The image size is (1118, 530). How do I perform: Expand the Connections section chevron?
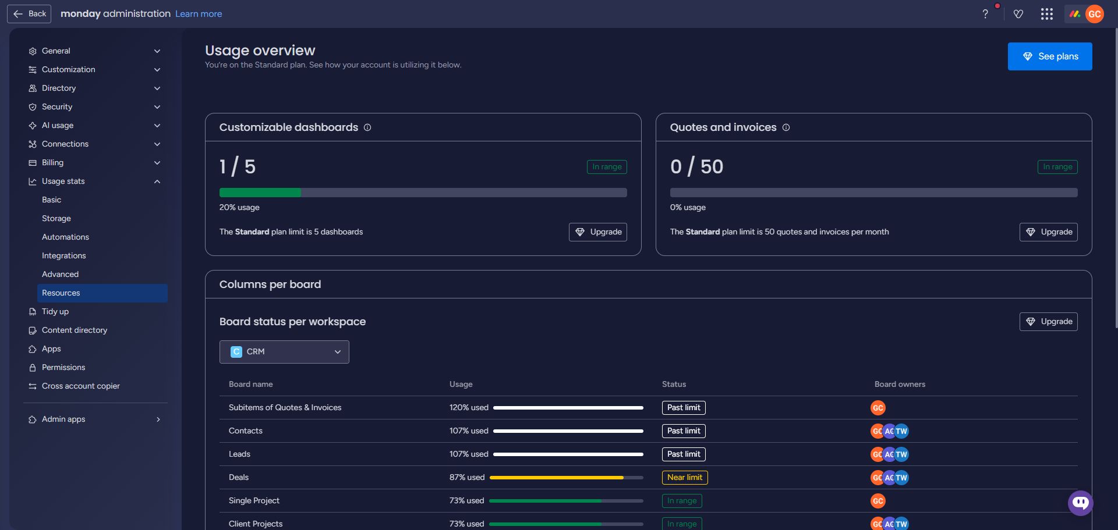point(157,144)
